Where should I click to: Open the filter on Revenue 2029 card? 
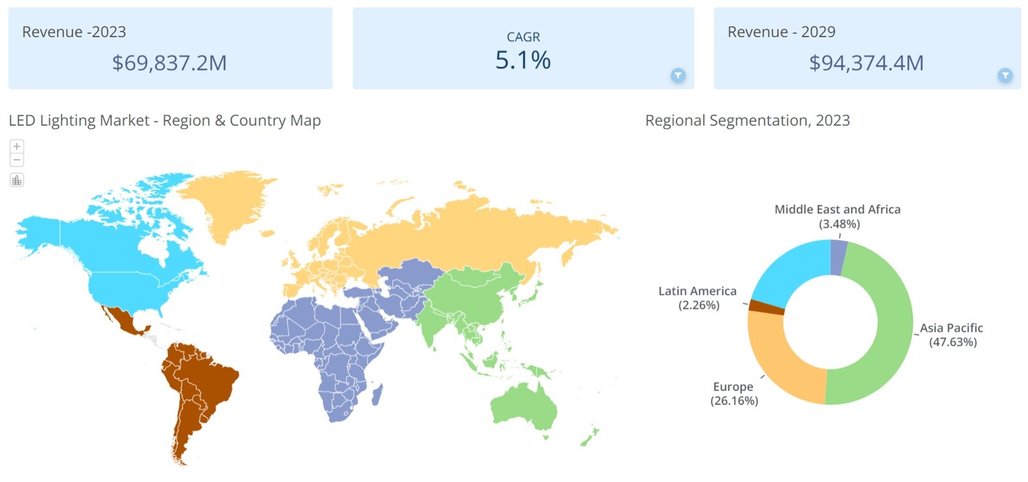[x=1005, y=75]
